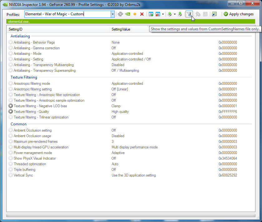Click the gear beside Texture filtering - Quality
Image resolution: width=262 pixels, height=222 pixels.
11,112
